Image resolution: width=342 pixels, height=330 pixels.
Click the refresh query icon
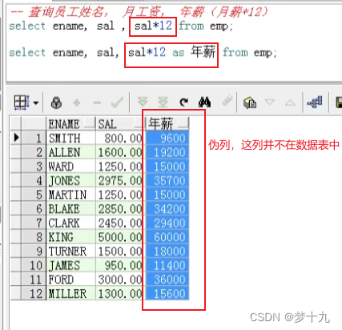(x=183, y=103)
